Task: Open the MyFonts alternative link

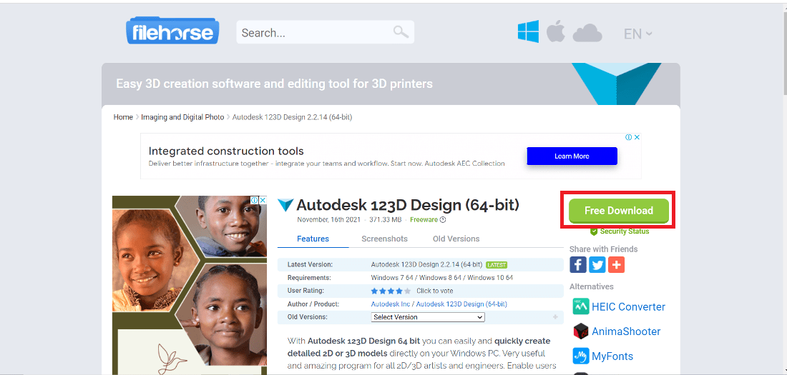Action: (x=612, y=356)
